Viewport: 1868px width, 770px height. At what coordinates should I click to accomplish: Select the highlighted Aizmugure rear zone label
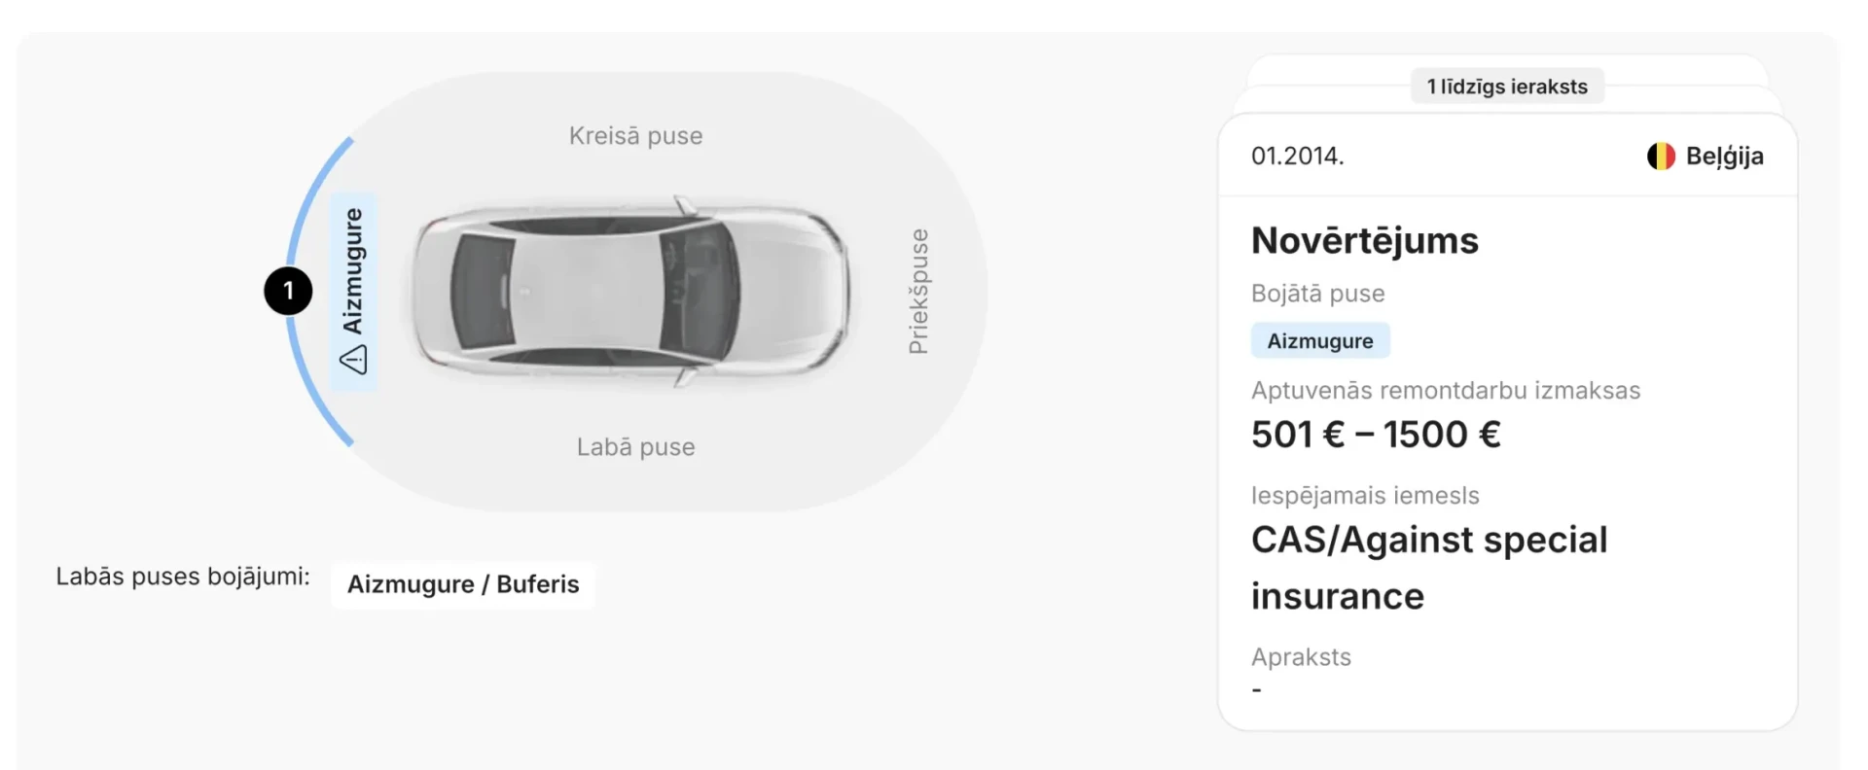pyautogui.click(x=353, y=272)
